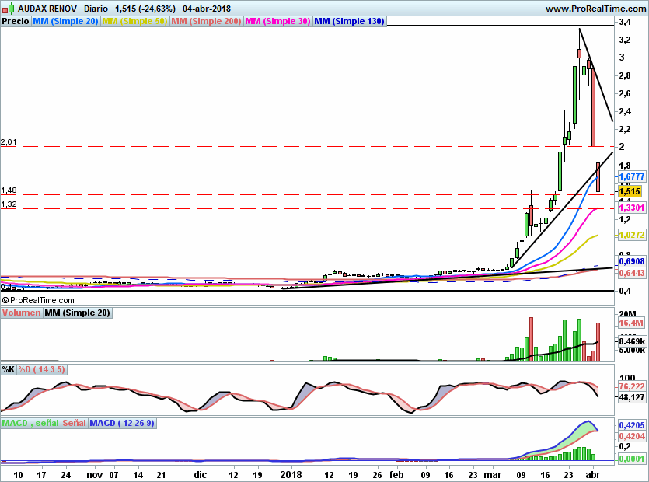Select the magenta 1,3301 moving average tag
Viewport: 649px width, 482px height.
(x=630, y=208)
